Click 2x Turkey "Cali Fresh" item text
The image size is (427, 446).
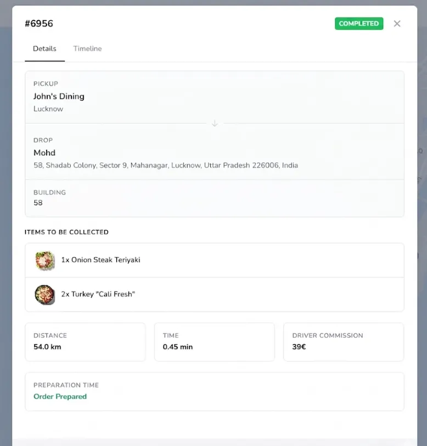coord(98,294)
